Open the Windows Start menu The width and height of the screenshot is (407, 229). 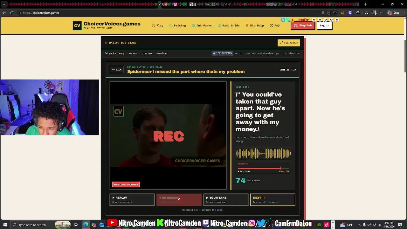click(x=5, y=225)
